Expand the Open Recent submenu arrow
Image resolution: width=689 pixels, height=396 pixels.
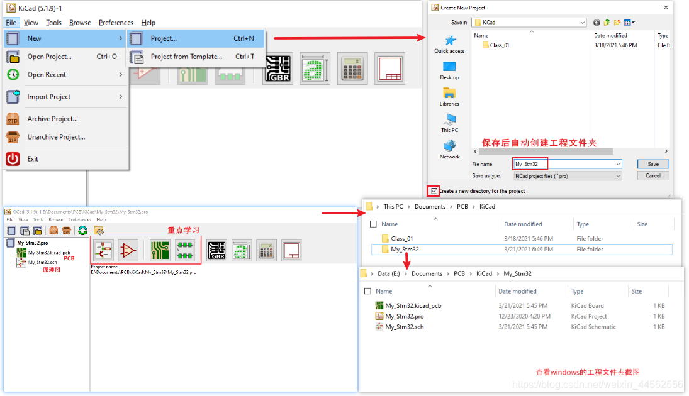(x=120, y=75)
